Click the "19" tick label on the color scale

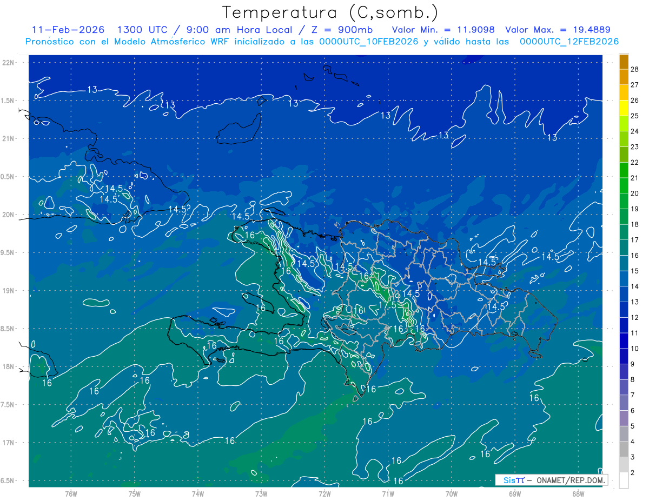(x=634, y=209)
